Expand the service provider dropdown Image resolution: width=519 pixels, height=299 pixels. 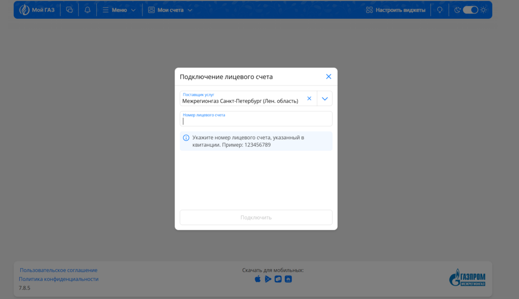[325, 99]
